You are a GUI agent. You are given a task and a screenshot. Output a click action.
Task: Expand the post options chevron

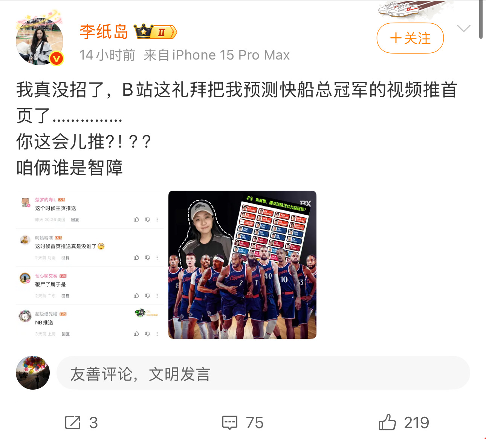coord(463,29)
